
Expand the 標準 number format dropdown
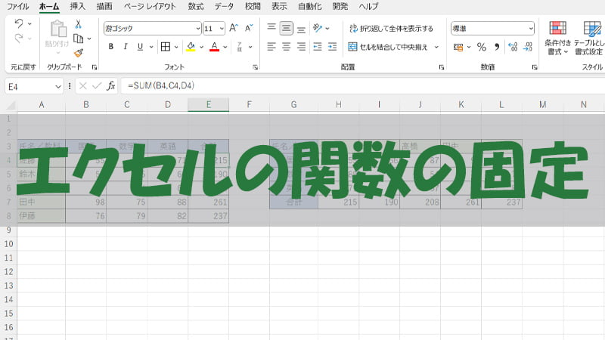493,28
